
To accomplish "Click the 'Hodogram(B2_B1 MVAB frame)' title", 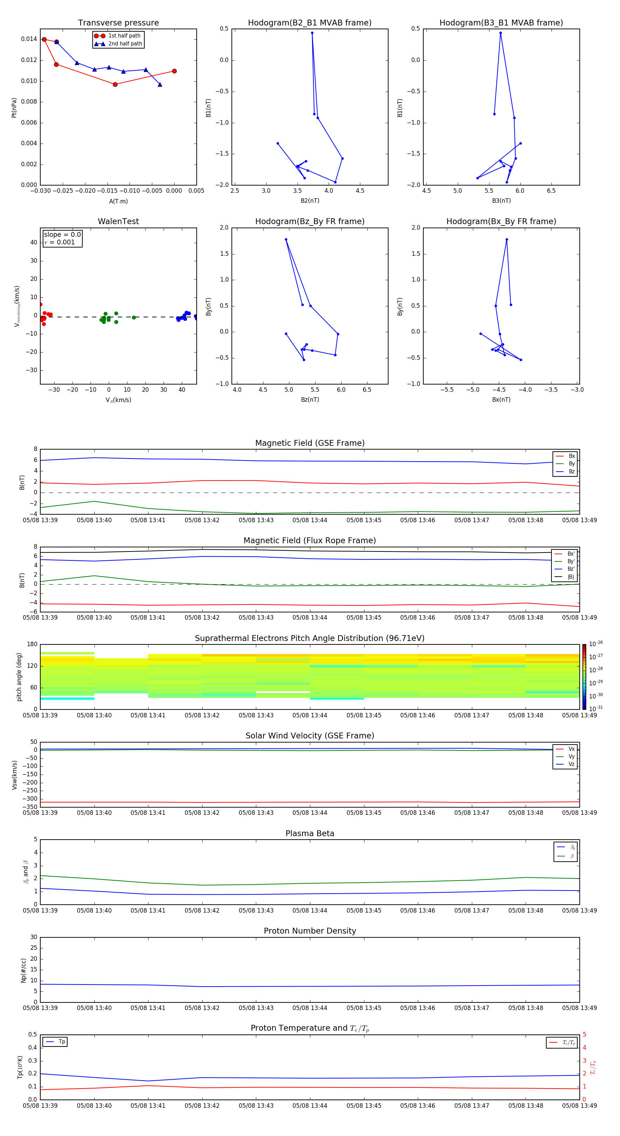I will [x=310, y=23].
